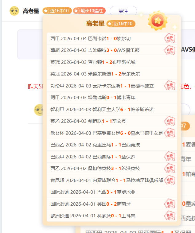Image resolution: width=195 pixels, height=233 pixels.
Task: Click the 高老星 title in the popup
Action: 95,24
